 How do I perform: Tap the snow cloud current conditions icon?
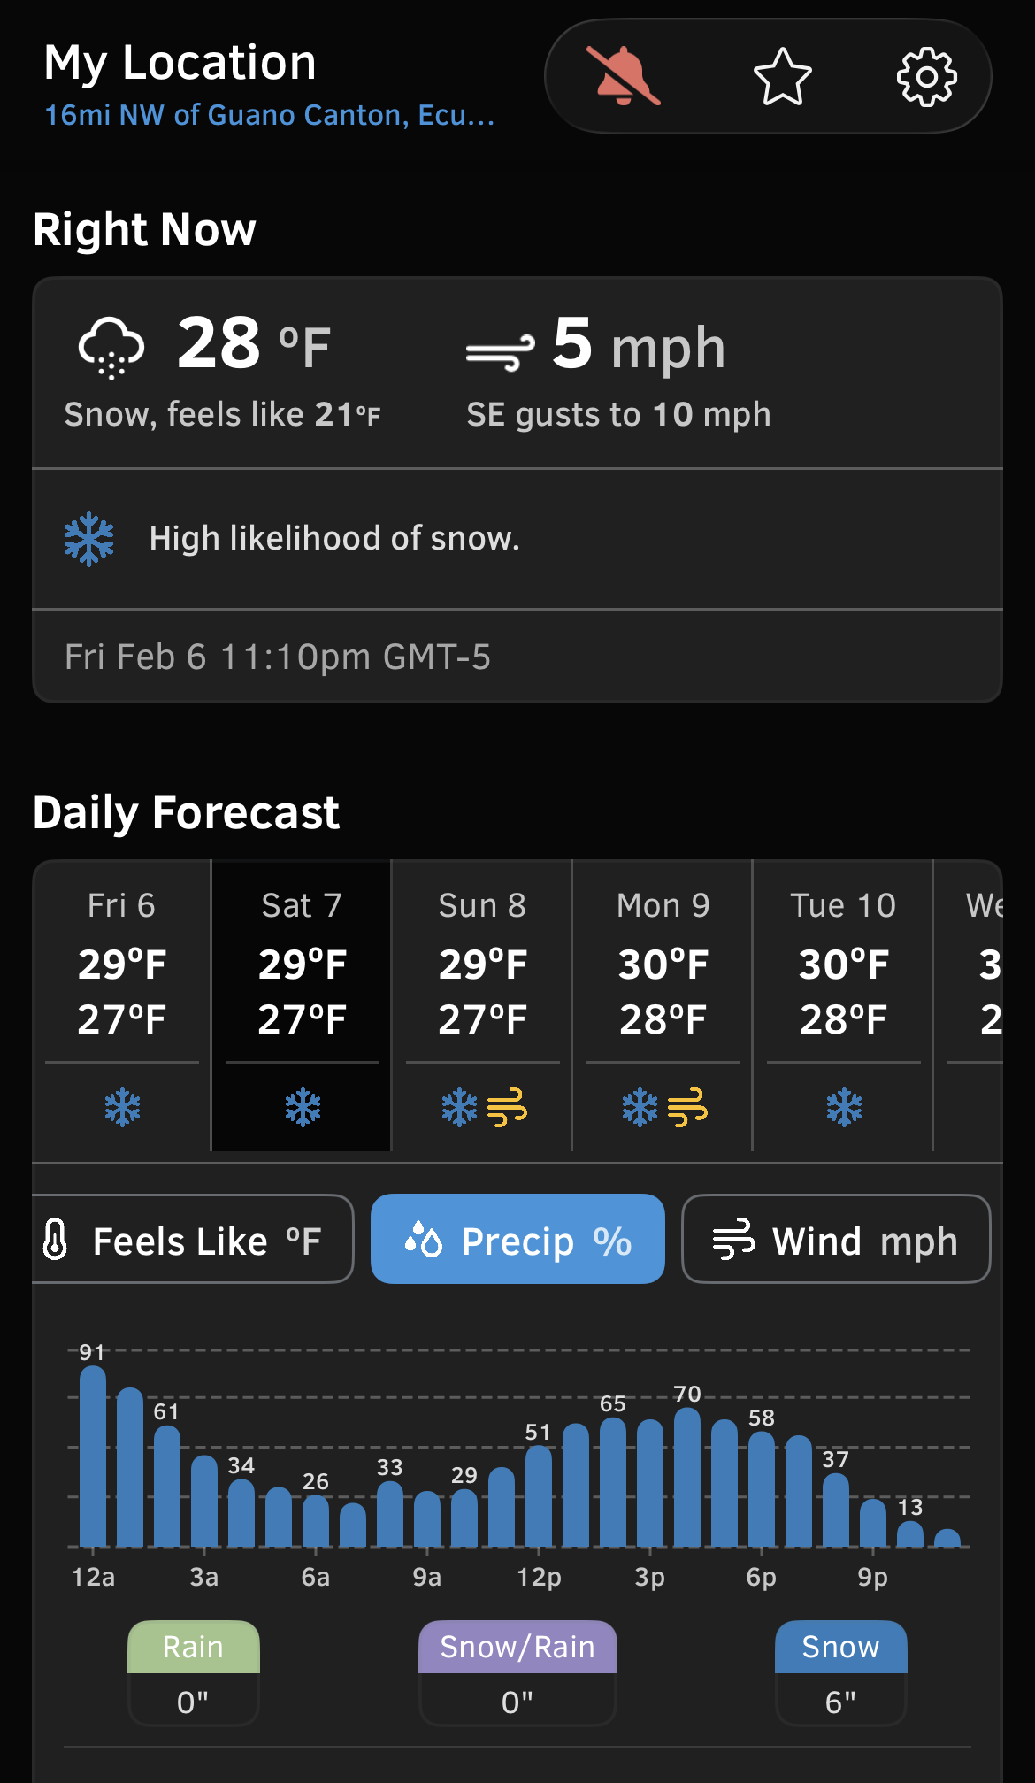pyautogui.click(x=111, y=347)
